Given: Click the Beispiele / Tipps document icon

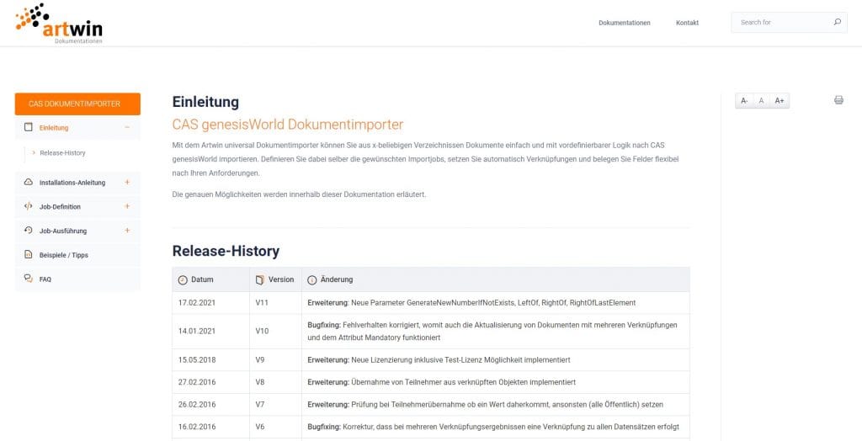Looking at the screenshot, I should [29, 255].
